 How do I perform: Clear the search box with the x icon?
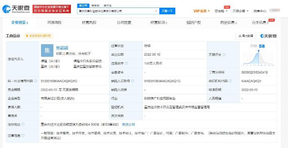click(x=156, y=11)
